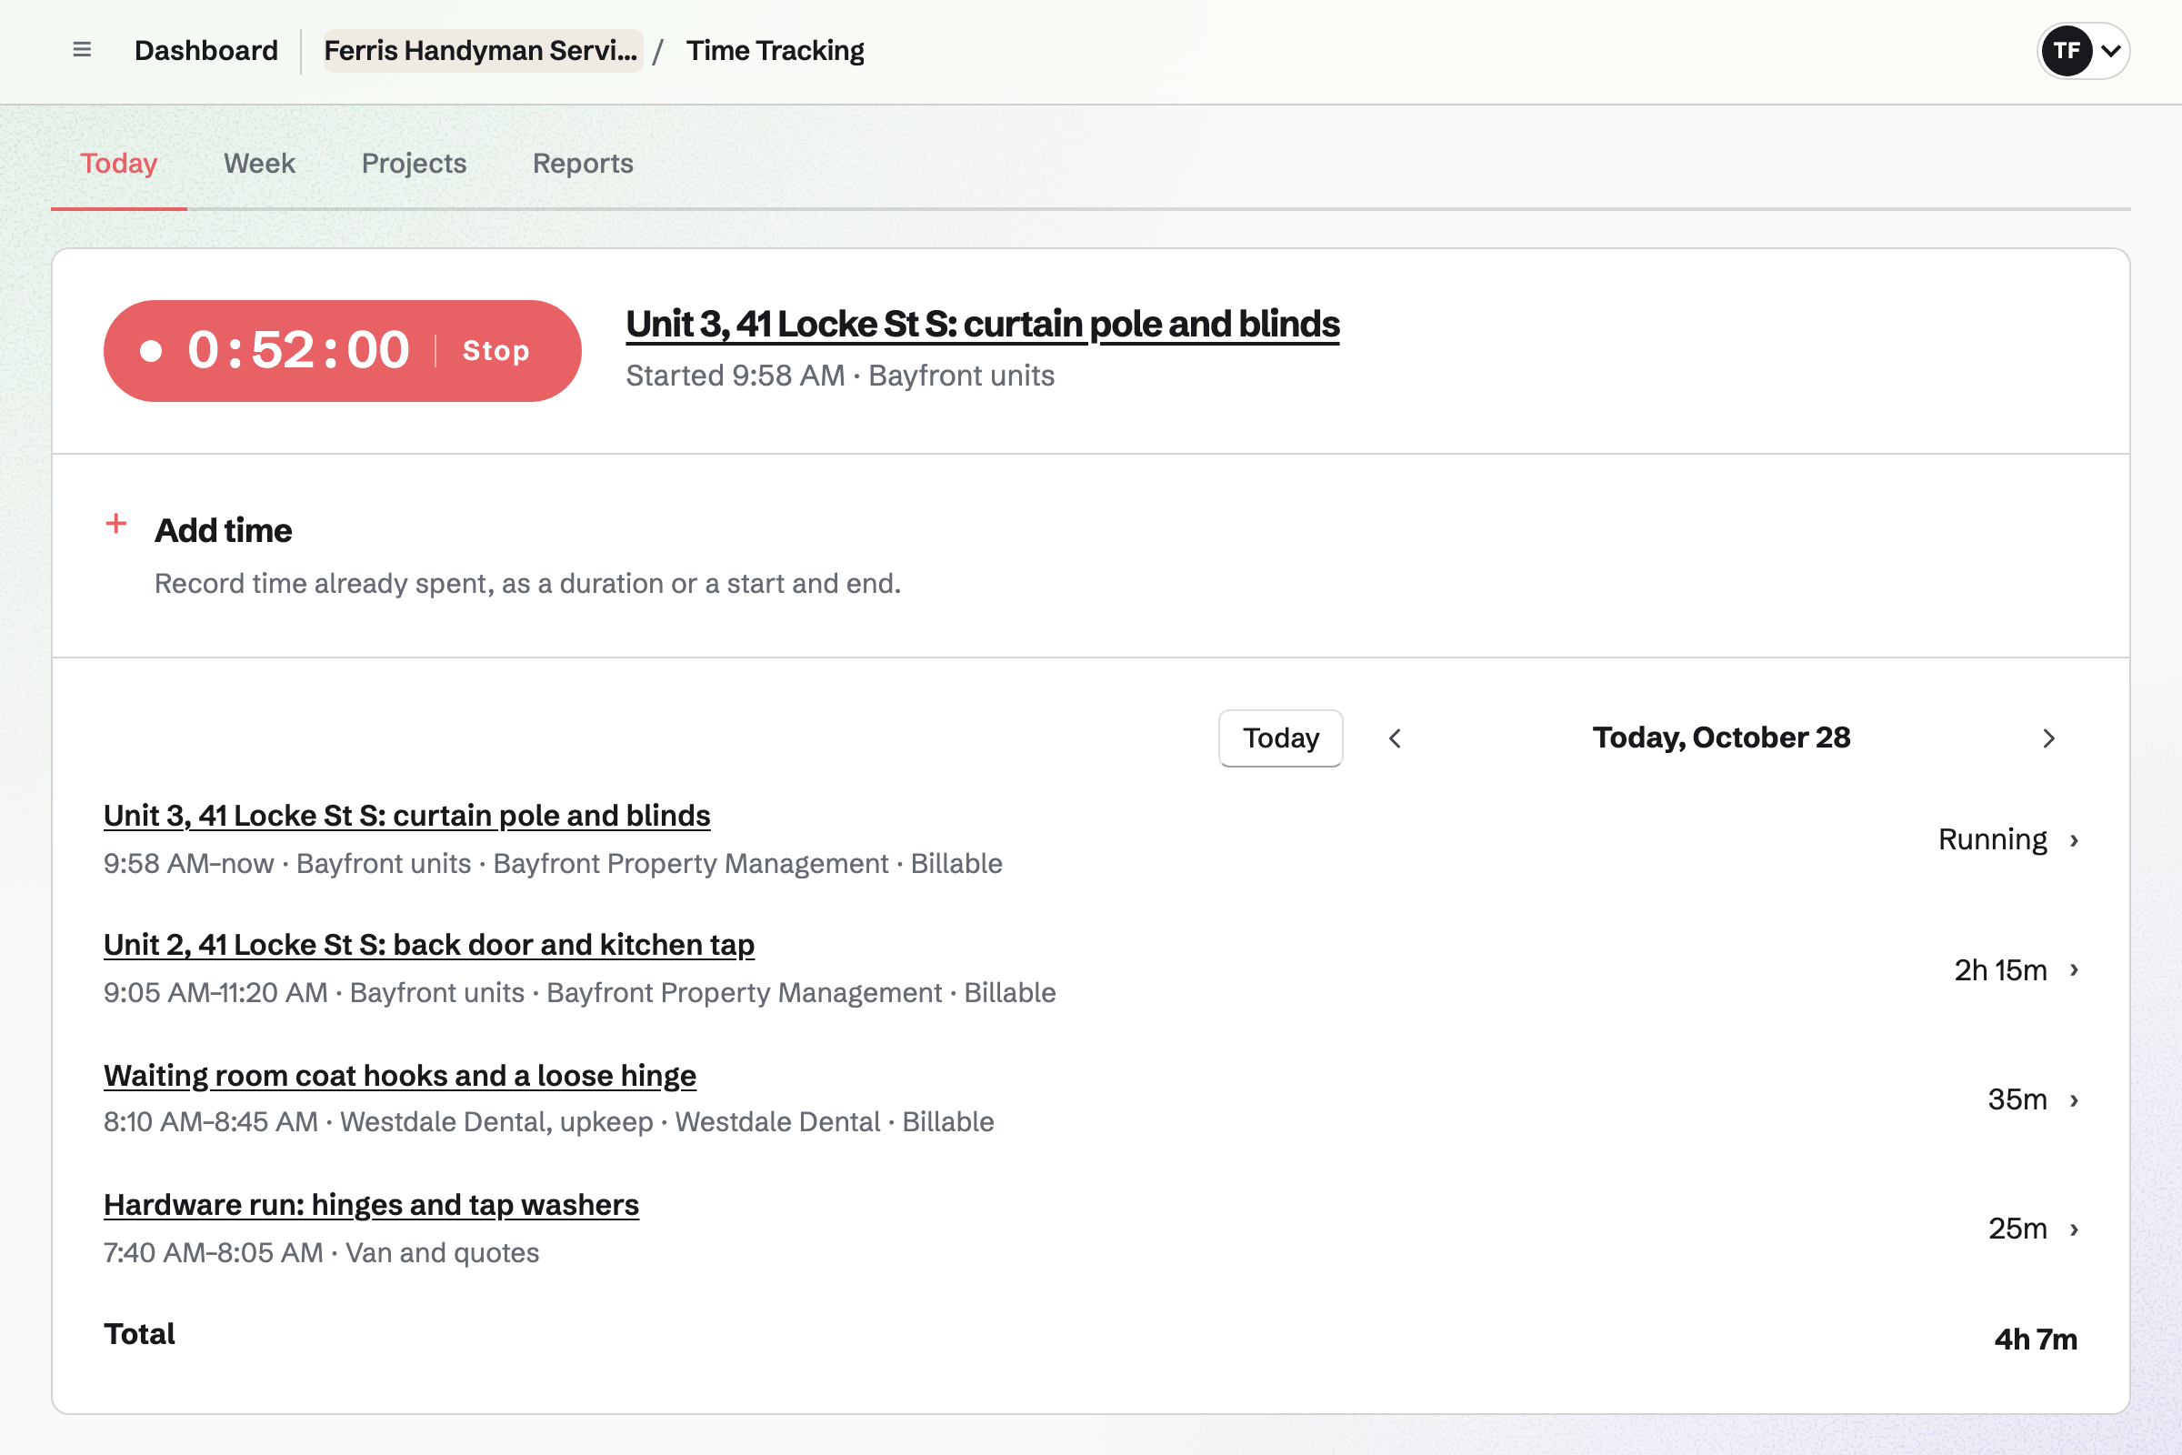Switch to the Projects tab
Viewport: 2182px width, 1455px height.
(x=414, y=164)
